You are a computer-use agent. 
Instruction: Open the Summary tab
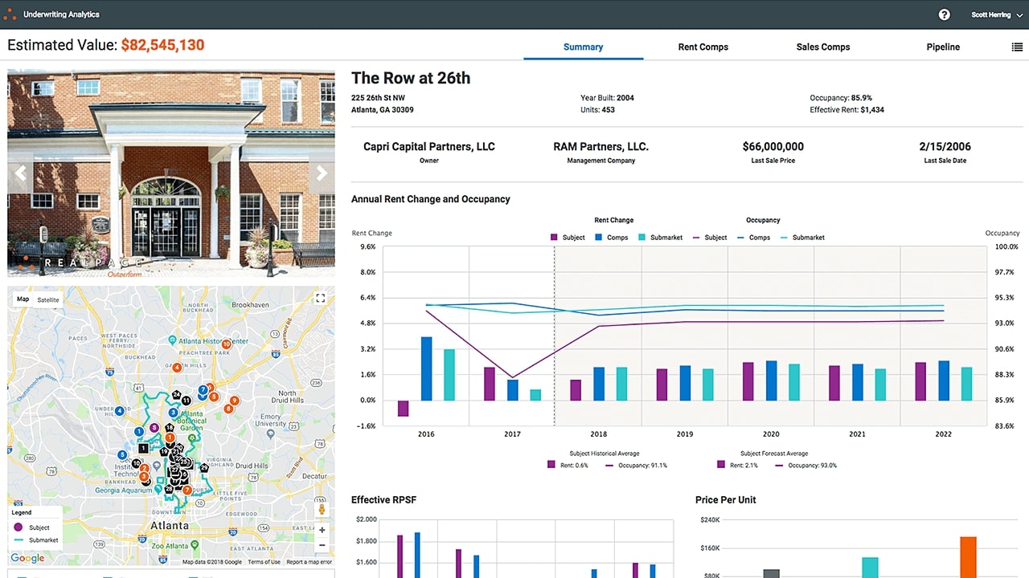pyautogui.click(x=584, y=47)
